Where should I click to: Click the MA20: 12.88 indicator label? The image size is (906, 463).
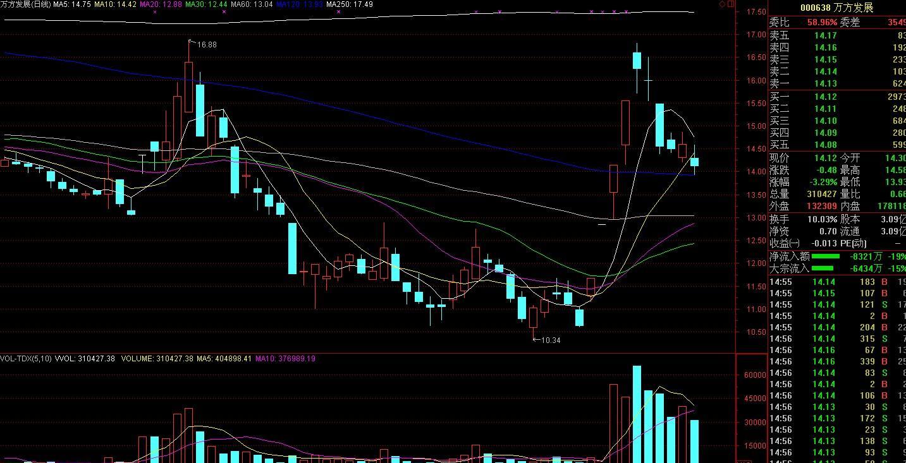(161, 4)
